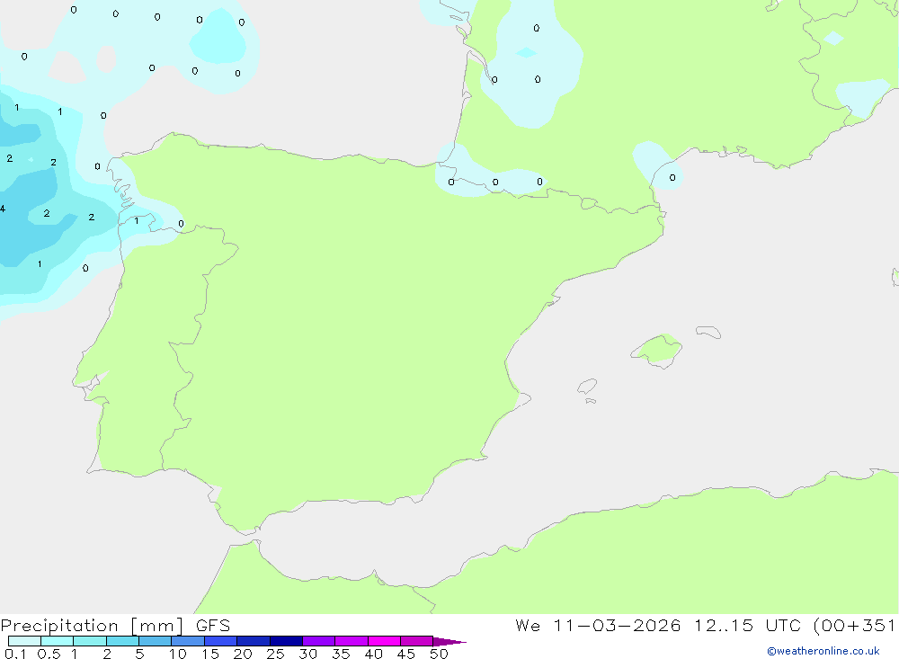Pick the 5–10 mm legend swatch
The image size is (899, 659).
point(155,641)
